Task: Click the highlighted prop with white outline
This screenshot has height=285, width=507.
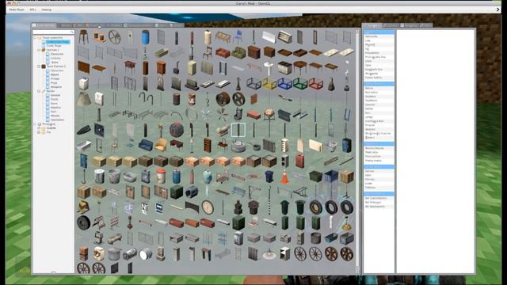Action: pyautogui.click(x=238, y=130)
